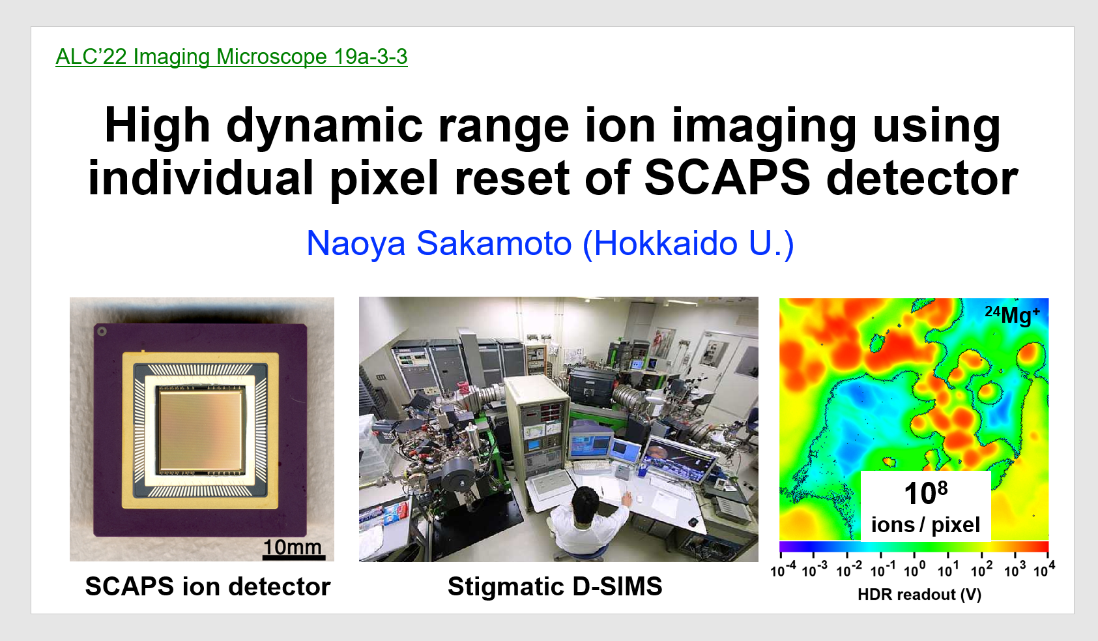Open the ALC'22 Imaging Microscope 19a-3-3 link
The width and height of the screenshot is (1098, 641).
click(231, 57)
